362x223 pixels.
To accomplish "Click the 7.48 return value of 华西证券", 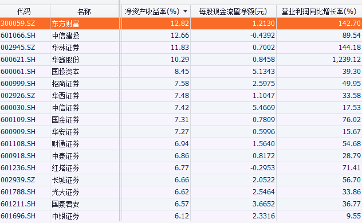I will (x=182, y=95).
